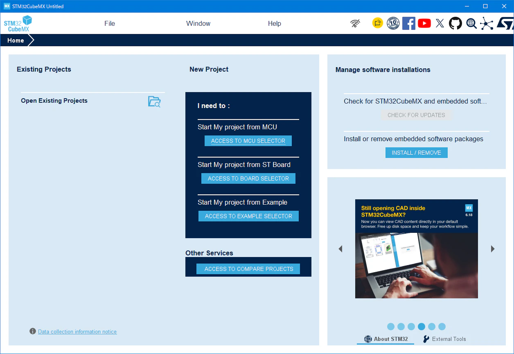Select the third carousel dot
Screen dimensions: 514x354
tap(411, 327)
